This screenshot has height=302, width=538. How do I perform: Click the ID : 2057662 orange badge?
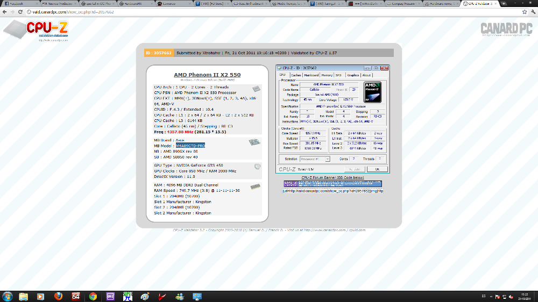159,53
